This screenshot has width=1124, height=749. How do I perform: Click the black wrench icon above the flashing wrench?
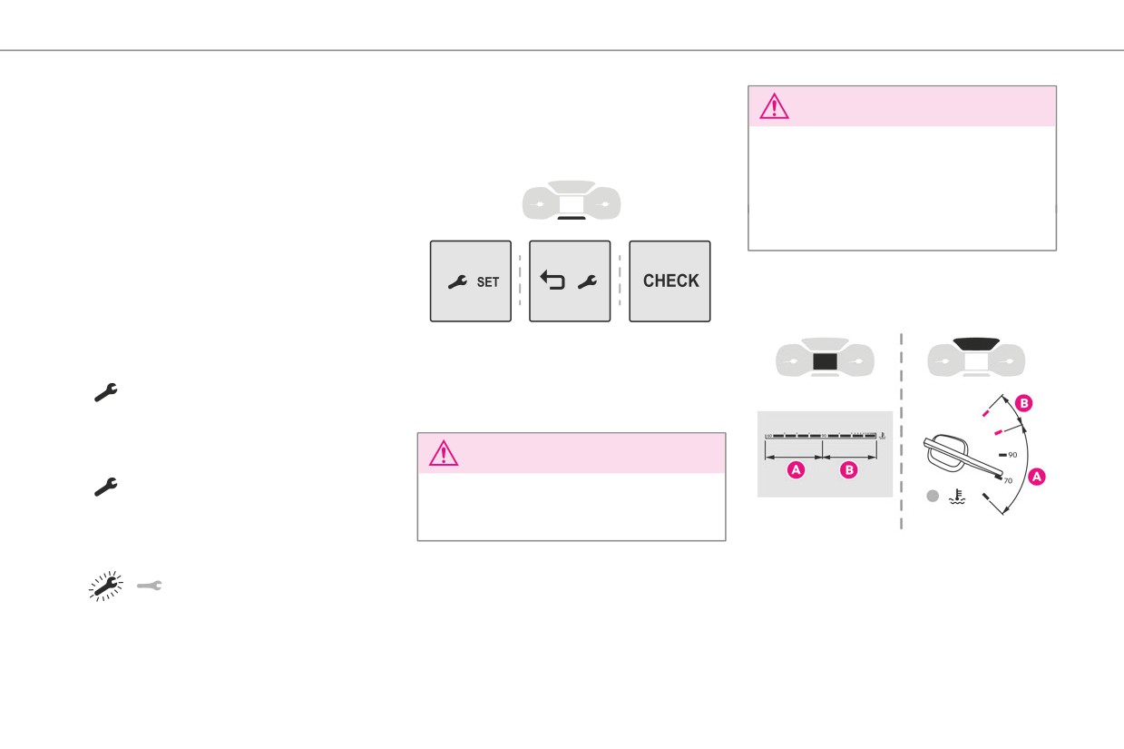[x=106, y=488]
